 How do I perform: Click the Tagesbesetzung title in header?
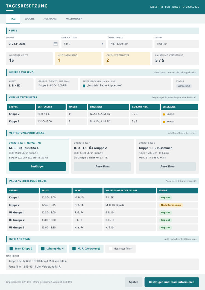tap(27, 6)
